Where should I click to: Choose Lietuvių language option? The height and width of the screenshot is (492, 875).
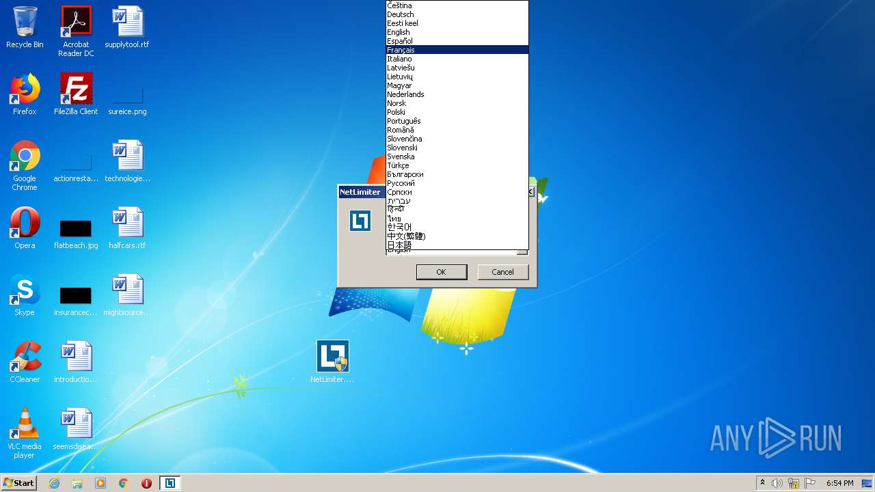457,77
